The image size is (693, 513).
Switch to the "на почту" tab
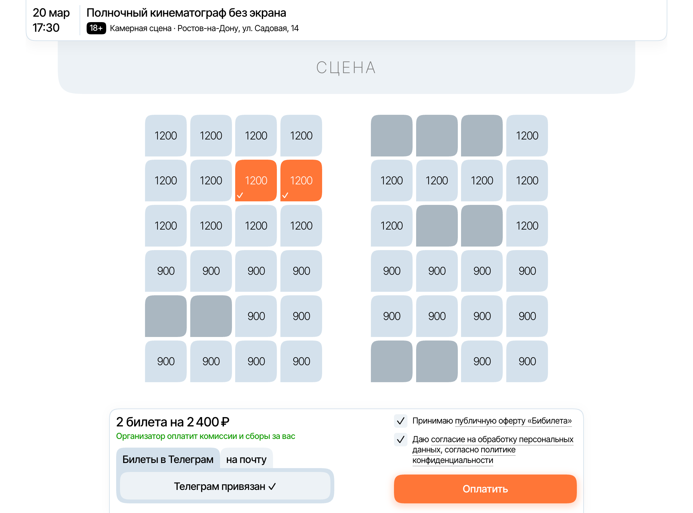pyautogui.click(x=246, y=459)
